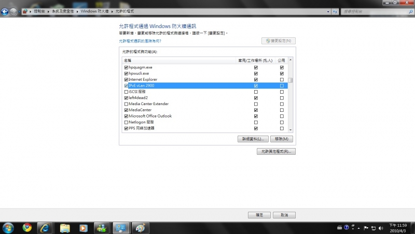Toggle left4dead2 enable checkbox
The image size is (415, 234).
pyautogui.click(x=126, y=98)
